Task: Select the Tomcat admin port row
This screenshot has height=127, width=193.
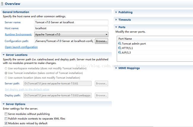Action: click(155, 44)
